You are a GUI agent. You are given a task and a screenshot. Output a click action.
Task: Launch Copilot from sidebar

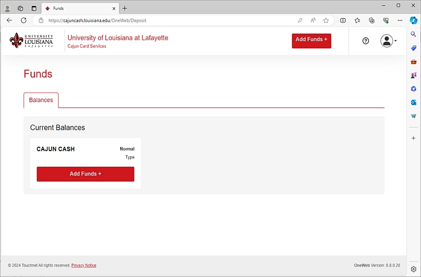point(413,20)
